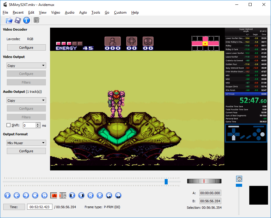Click the "Selection: 00:56:56.354" text
The width and height of the screenshot is (271, 218).
coord(204,208)
